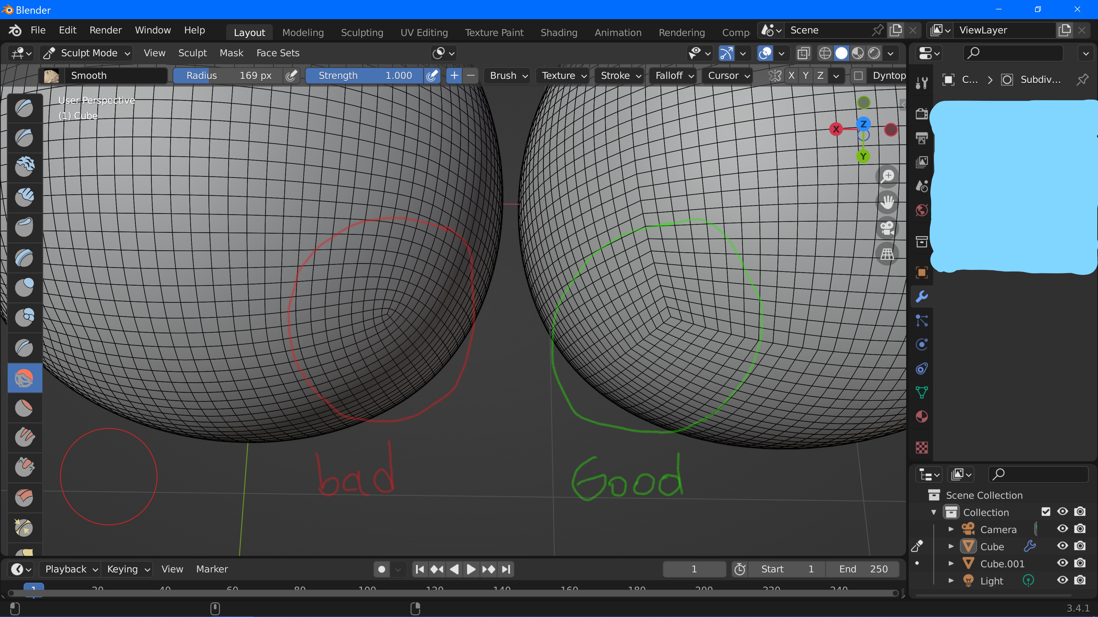Open the Keying dropdown
The image size is (1098, 617).
tap(128, 569)
